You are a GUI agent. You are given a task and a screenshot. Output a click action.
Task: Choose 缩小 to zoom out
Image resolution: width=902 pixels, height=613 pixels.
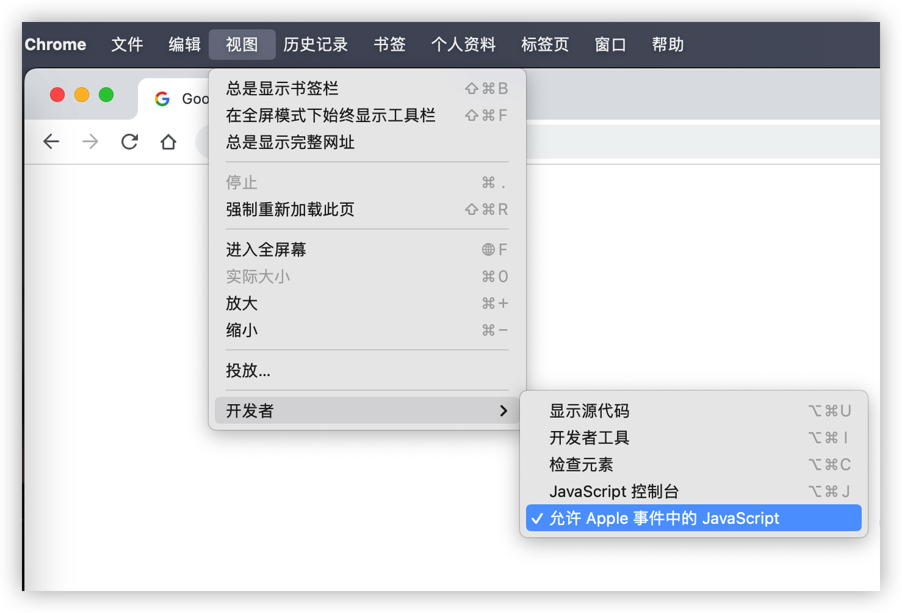(367, 330)
